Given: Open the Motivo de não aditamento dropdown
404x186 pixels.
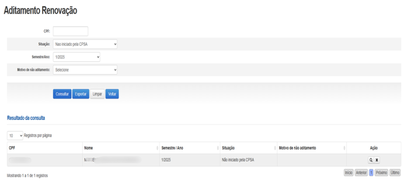Looking at the screenshot, I should (85, 70).
